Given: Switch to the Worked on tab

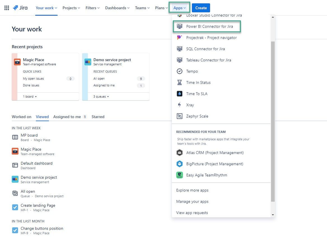Looking at the screenshot, I should coord(22,117).
